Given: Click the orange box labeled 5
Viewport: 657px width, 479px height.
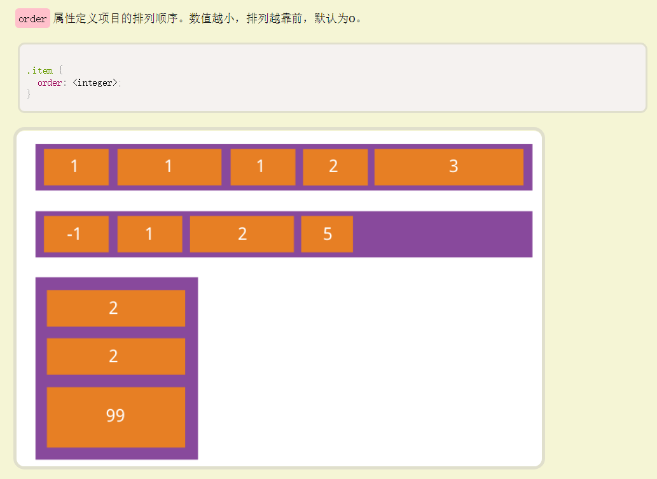Looking at the screenshot, I should tap(327, 234).
